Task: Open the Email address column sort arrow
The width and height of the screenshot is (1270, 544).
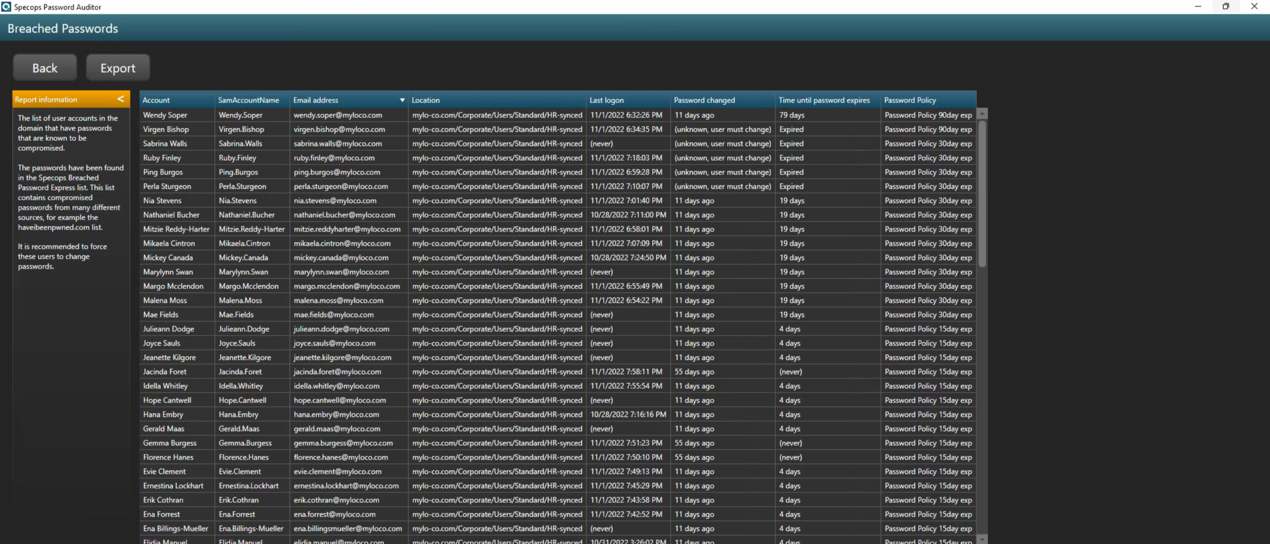Action: [x=402, y=100]
